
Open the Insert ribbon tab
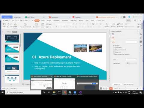tap(43, 21)
